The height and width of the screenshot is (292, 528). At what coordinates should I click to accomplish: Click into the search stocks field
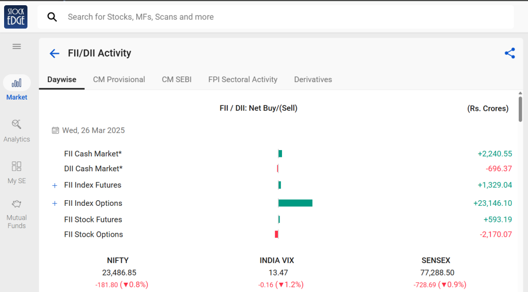tap(284, 17)
